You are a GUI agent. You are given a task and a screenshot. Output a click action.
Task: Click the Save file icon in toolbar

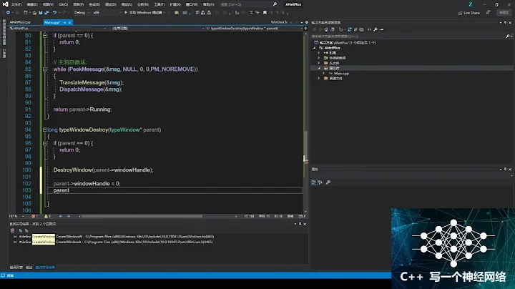coord(41,12)
